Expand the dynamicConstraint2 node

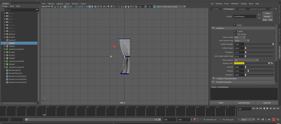[5, 61]
